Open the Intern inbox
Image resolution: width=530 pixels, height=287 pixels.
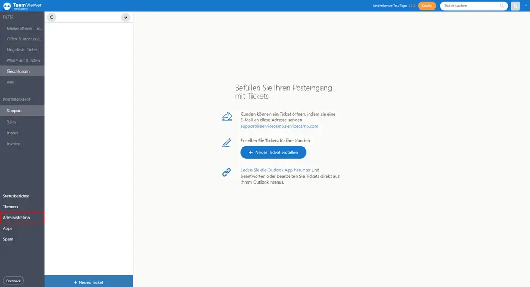pyautogui.click(x=22, y=133)
